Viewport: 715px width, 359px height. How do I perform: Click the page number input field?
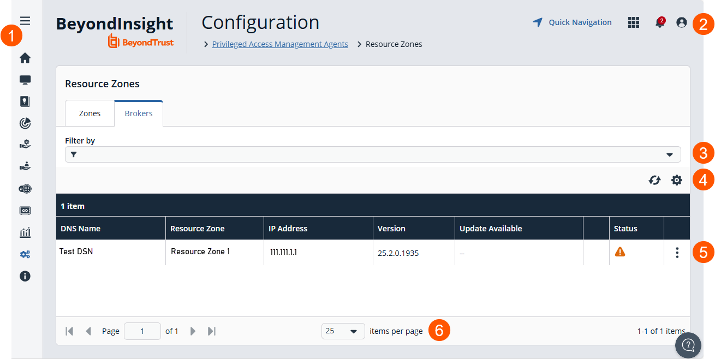(142, 331)
